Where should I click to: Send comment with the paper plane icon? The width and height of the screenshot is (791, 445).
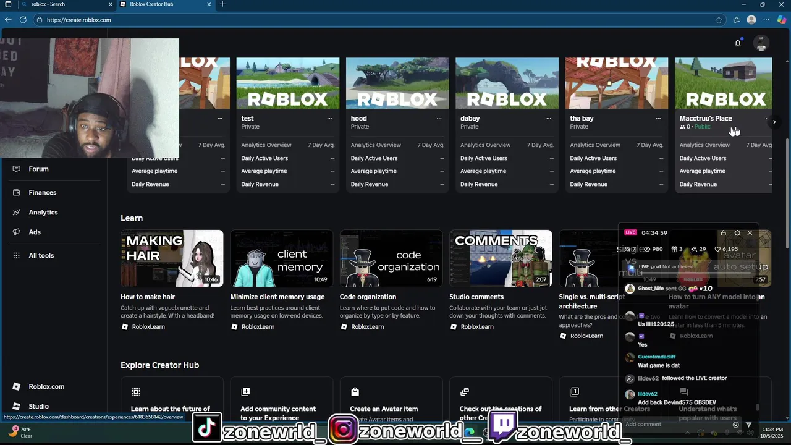click(748, 425)
